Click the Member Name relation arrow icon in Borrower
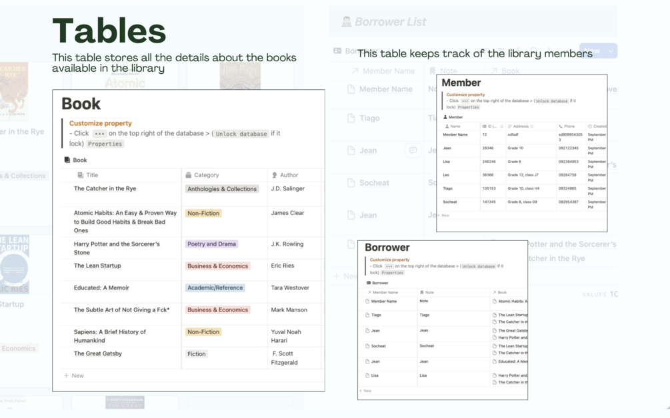Screen dimensions: 670x418 369,293
